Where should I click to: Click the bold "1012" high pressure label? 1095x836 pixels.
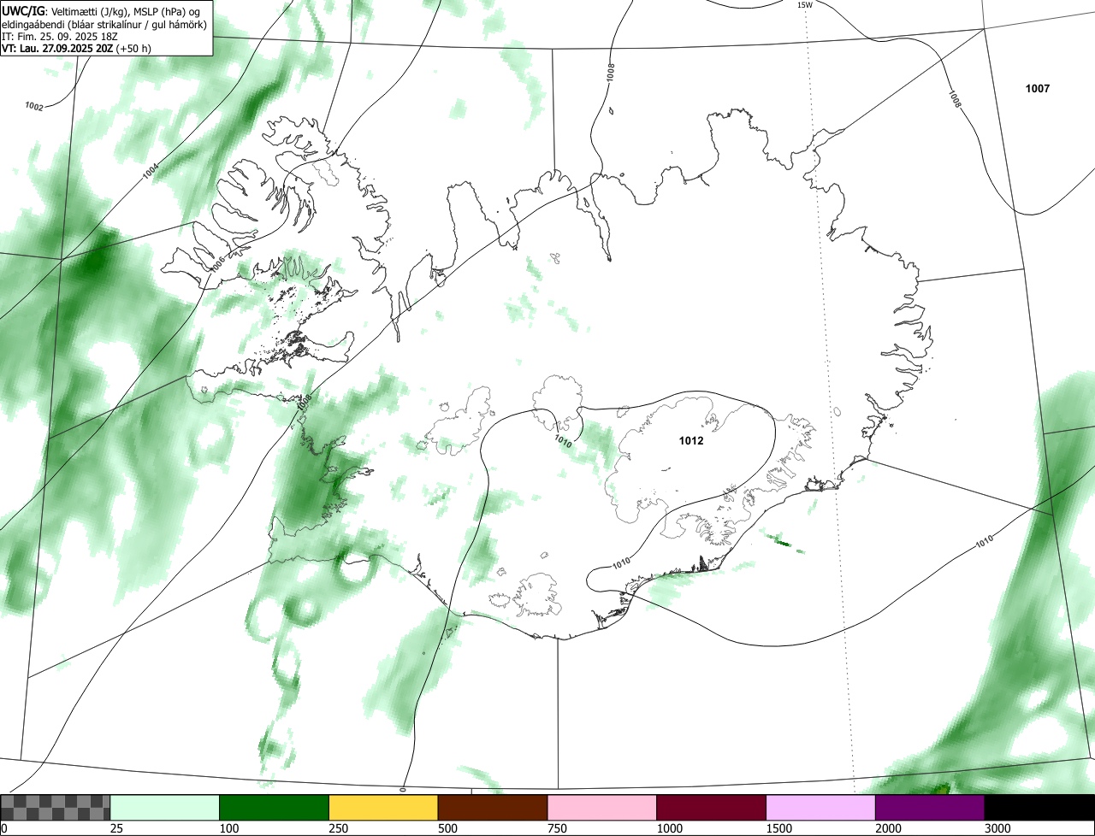[x=691, y=441]
